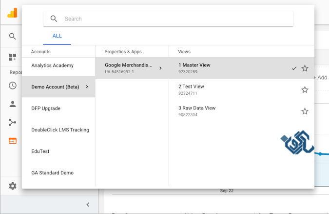This screenshot has width=329, height=214.
Task: Select the ALL tab
Action: (x=57, y=36)
